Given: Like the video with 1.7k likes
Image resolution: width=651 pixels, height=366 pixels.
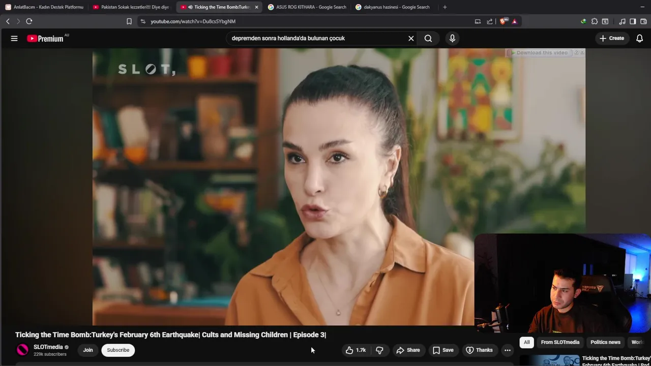Looking at the screenshot, I should pyautogui.click(x=356, y=350).
